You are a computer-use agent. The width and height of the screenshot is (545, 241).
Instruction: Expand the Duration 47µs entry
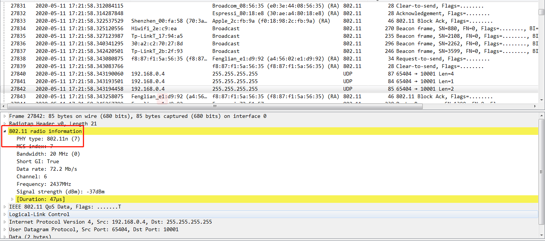[12, 199]
